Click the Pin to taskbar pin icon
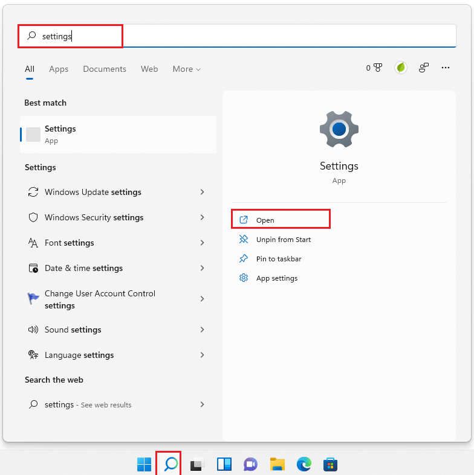Screen dimensions: 474x475 point(244,258)
